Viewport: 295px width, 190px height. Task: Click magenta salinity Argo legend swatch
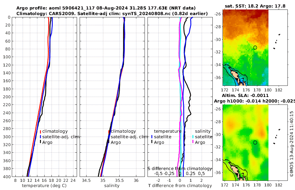pos(193,142)
